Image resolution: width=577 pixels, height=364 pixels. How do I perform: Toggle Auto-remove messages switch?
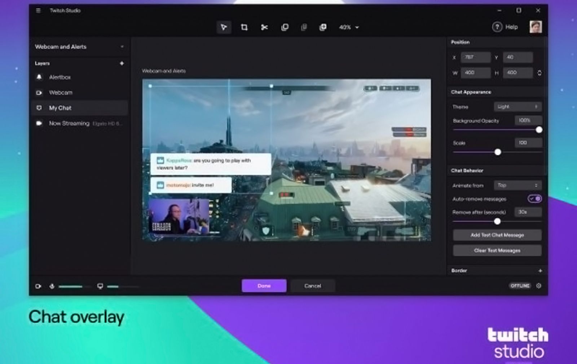(534, 199)
